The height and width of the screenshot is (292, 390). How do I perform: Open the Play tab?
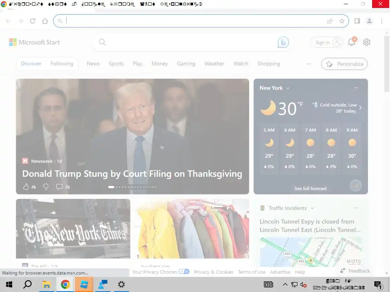click(x=137, y=64)
